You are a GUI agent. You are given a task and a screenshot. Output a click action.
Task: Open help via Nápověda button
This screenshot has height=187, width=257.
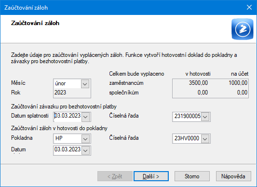(x=233, y=176)
